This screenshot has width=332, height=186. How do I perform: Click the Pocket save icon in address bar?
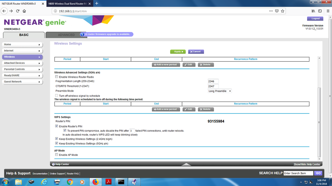point(277,11)
